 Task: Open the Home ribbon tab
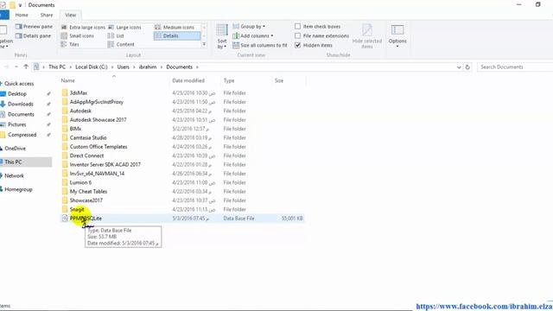(22, 15)
